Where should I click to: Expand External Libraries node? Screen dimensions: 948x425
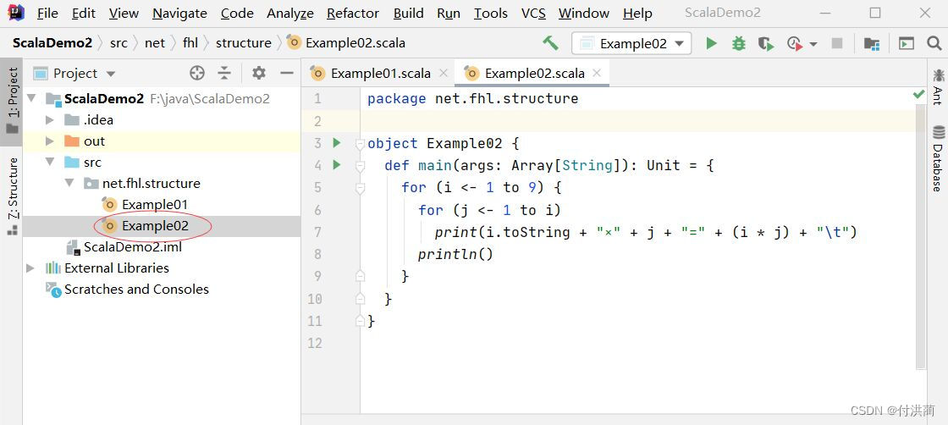(x=30, y=268)
